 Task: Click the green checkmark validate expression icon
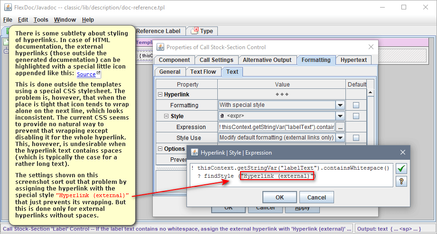pos(401,169)
